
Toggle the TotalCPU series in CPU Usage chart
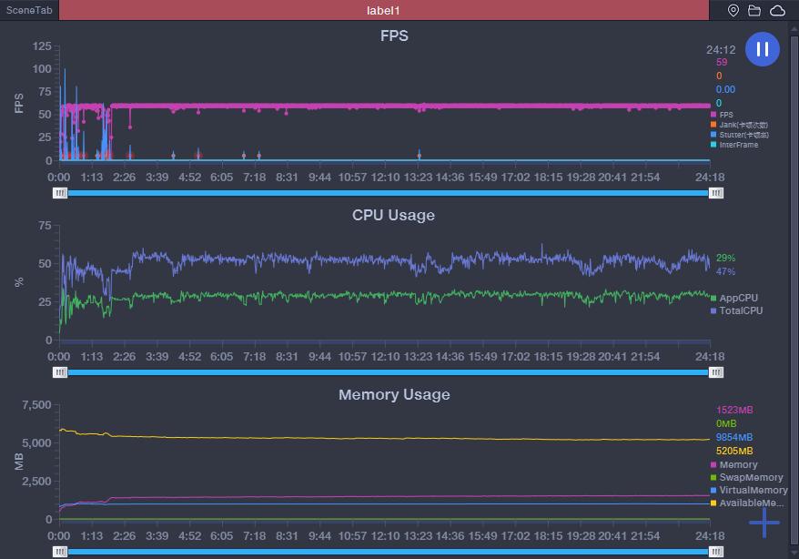click(x=713, y=310)
